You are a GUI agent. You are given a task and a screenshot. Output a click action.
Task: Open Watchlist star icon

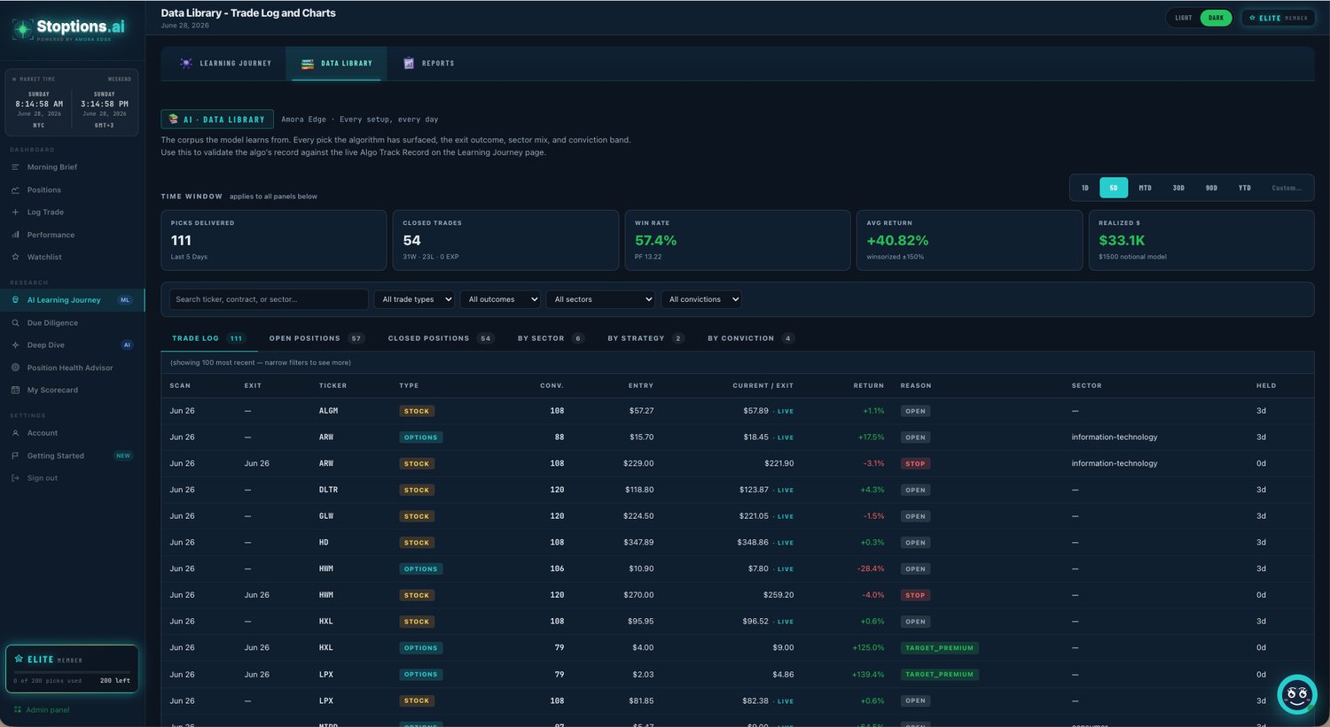[15, 257]
